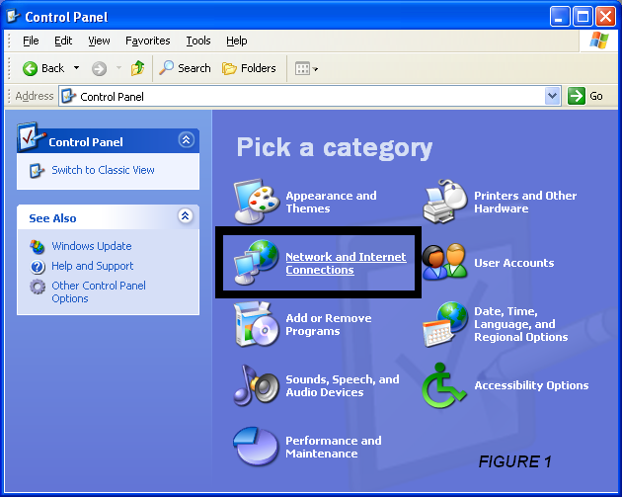This screenshot has width=622, height=497.
Task: Click the Sounds, Speech, and Audio Devices text
Action: coord(343,385)
